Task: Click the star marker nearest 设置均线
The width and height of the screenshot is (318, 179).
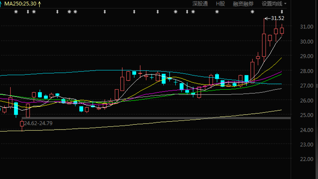Action: pyautogui.click(x=252, y=12)
